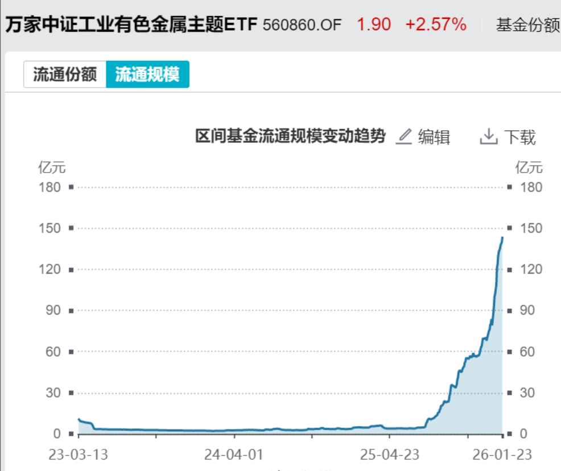Screen dimensions: 561x471
Task: Click the download tray icon above chart
Action: [488, 137]
